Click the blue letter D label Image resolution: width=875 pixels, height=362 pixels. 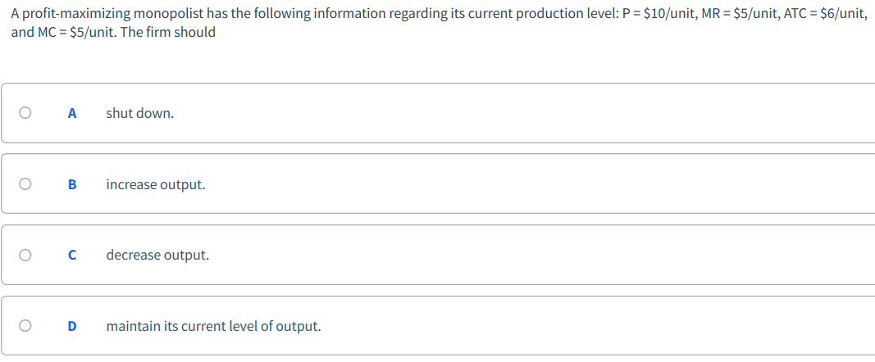point(71,326)
